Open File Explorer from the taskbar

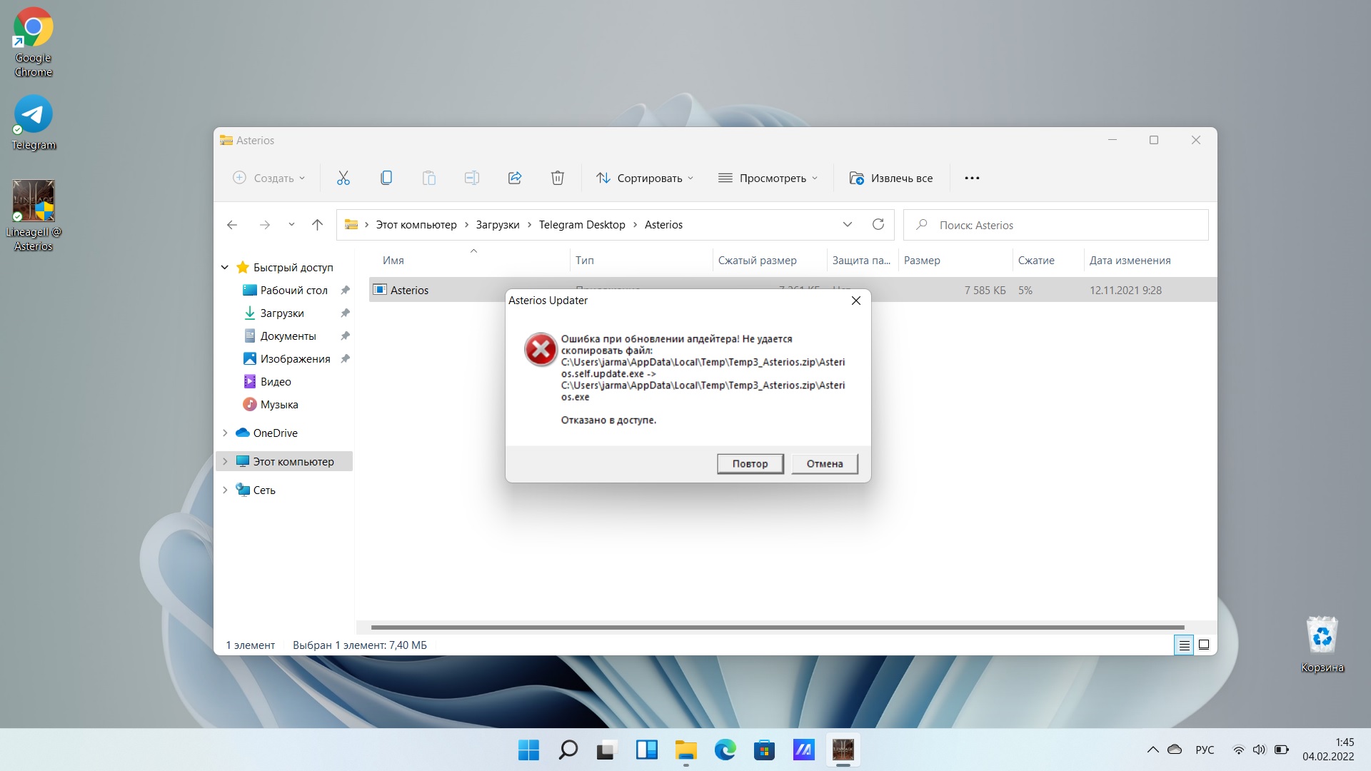click(x=686, y=750)
